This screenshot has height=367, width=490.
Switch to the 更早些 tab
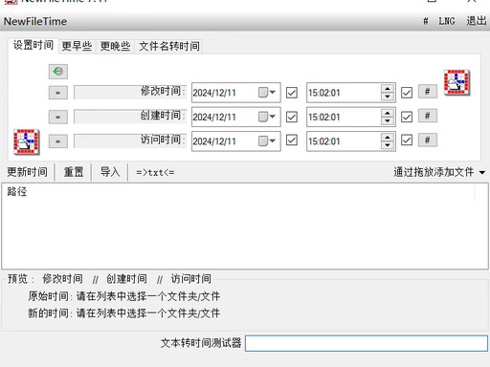pyautogui.click(x=77, y=47)
